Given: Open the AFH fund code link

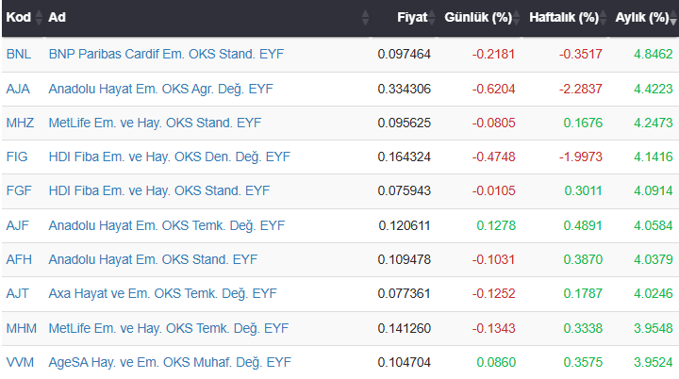Looking at the screenshot, I should click(x=19, y=259).
